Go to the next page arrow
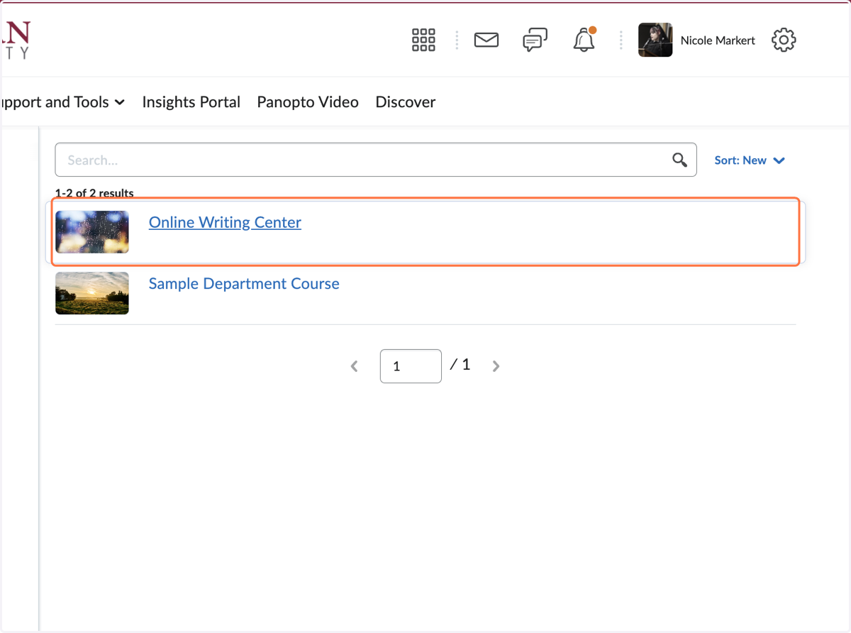The image size is (851, 633). point(496,366)
